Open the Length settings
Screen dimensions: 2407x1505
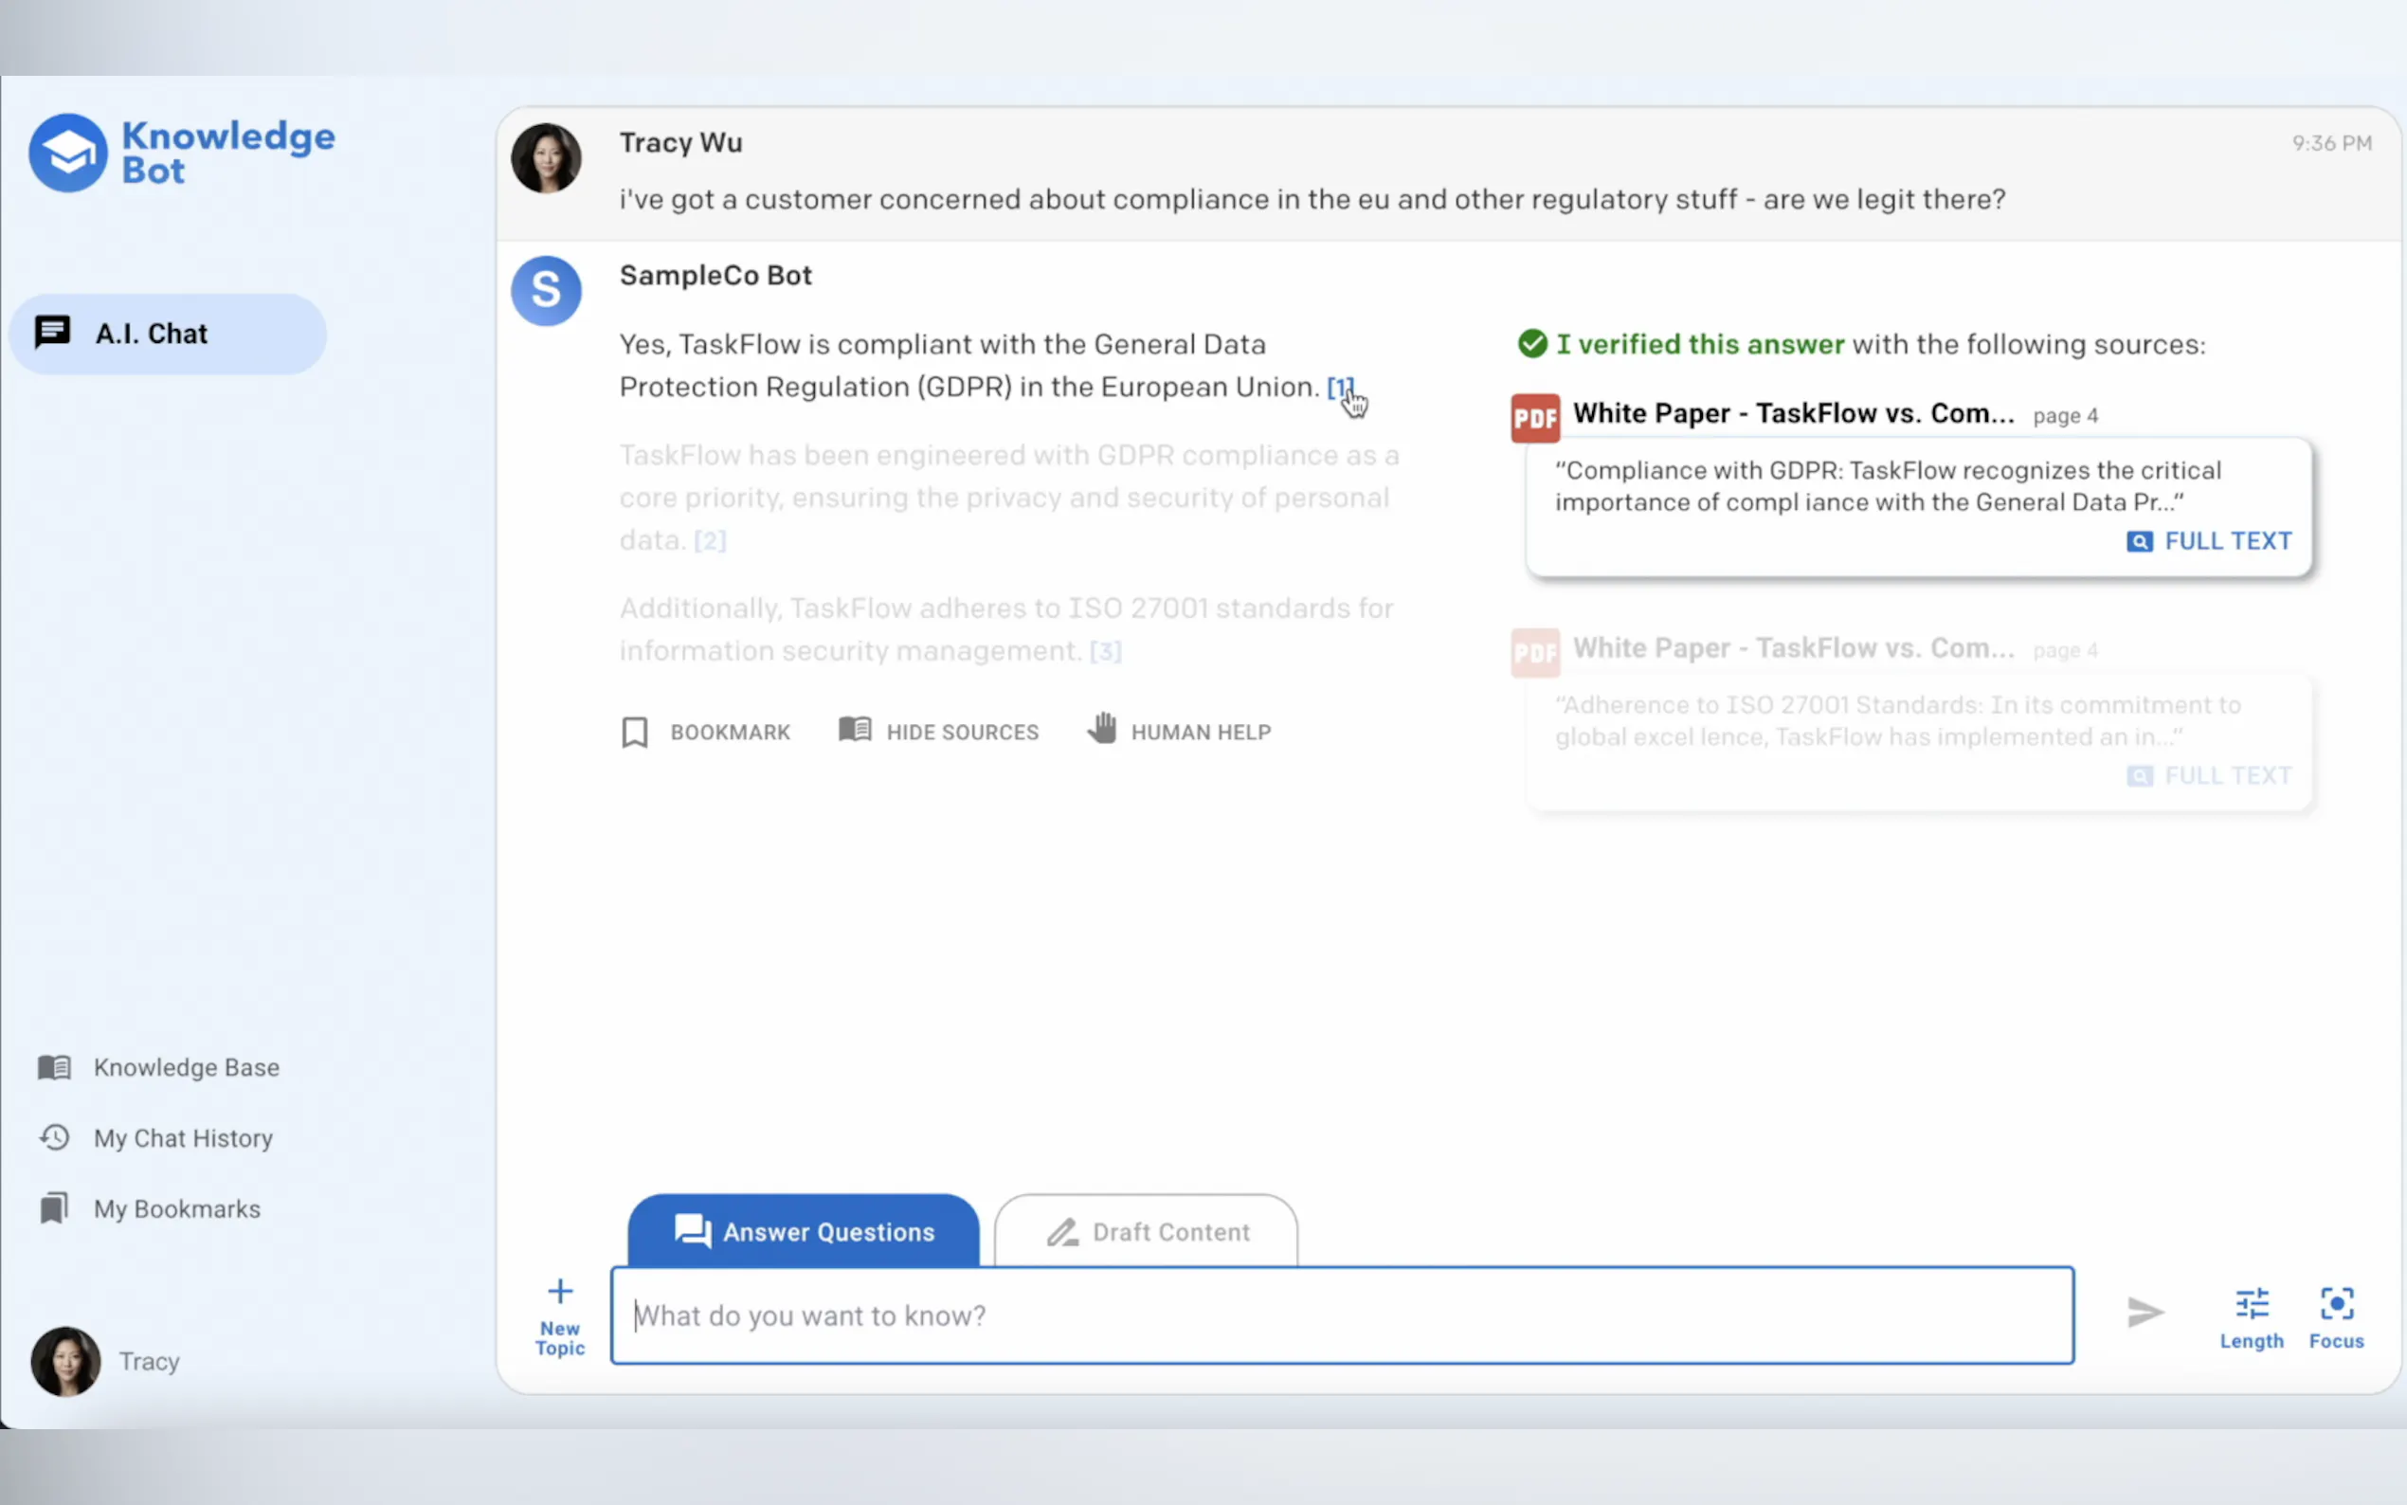point(2252,1317)
